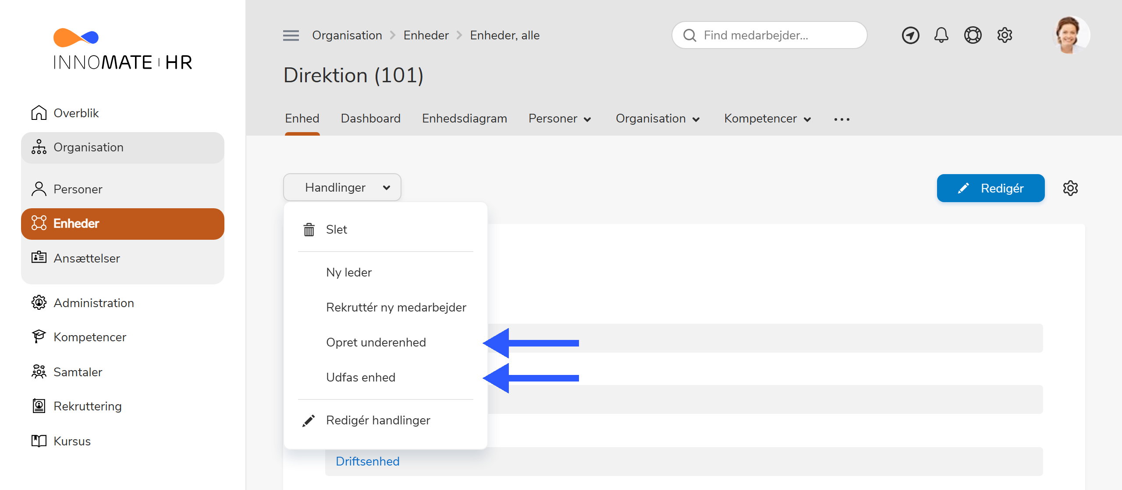This screenshot has width=1122, height=490.
Task: Collapse the sidebar with the hamburger icon
Action: point(291,35)
